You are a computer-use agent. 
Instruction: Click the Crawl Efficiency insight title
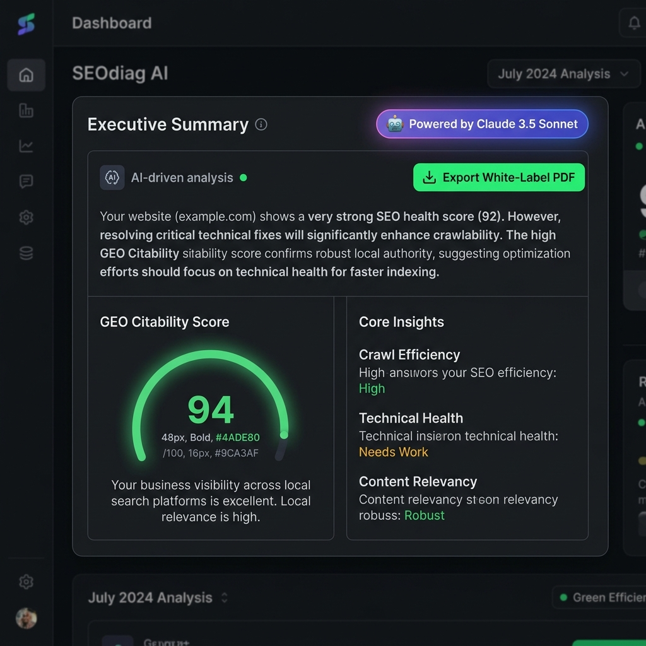tap(409, 355)
